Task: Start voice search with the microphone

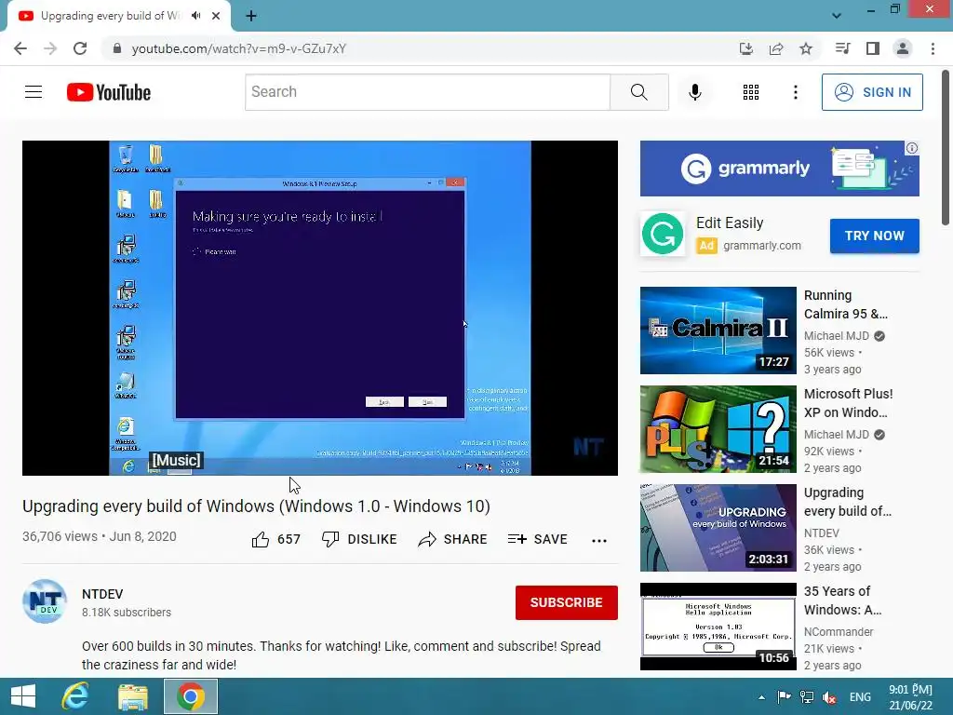Action: click(694, 92)
